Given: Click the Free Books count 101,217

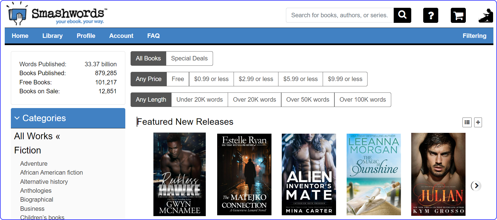Looking at the screenshot, I should (x=106, y=82).
